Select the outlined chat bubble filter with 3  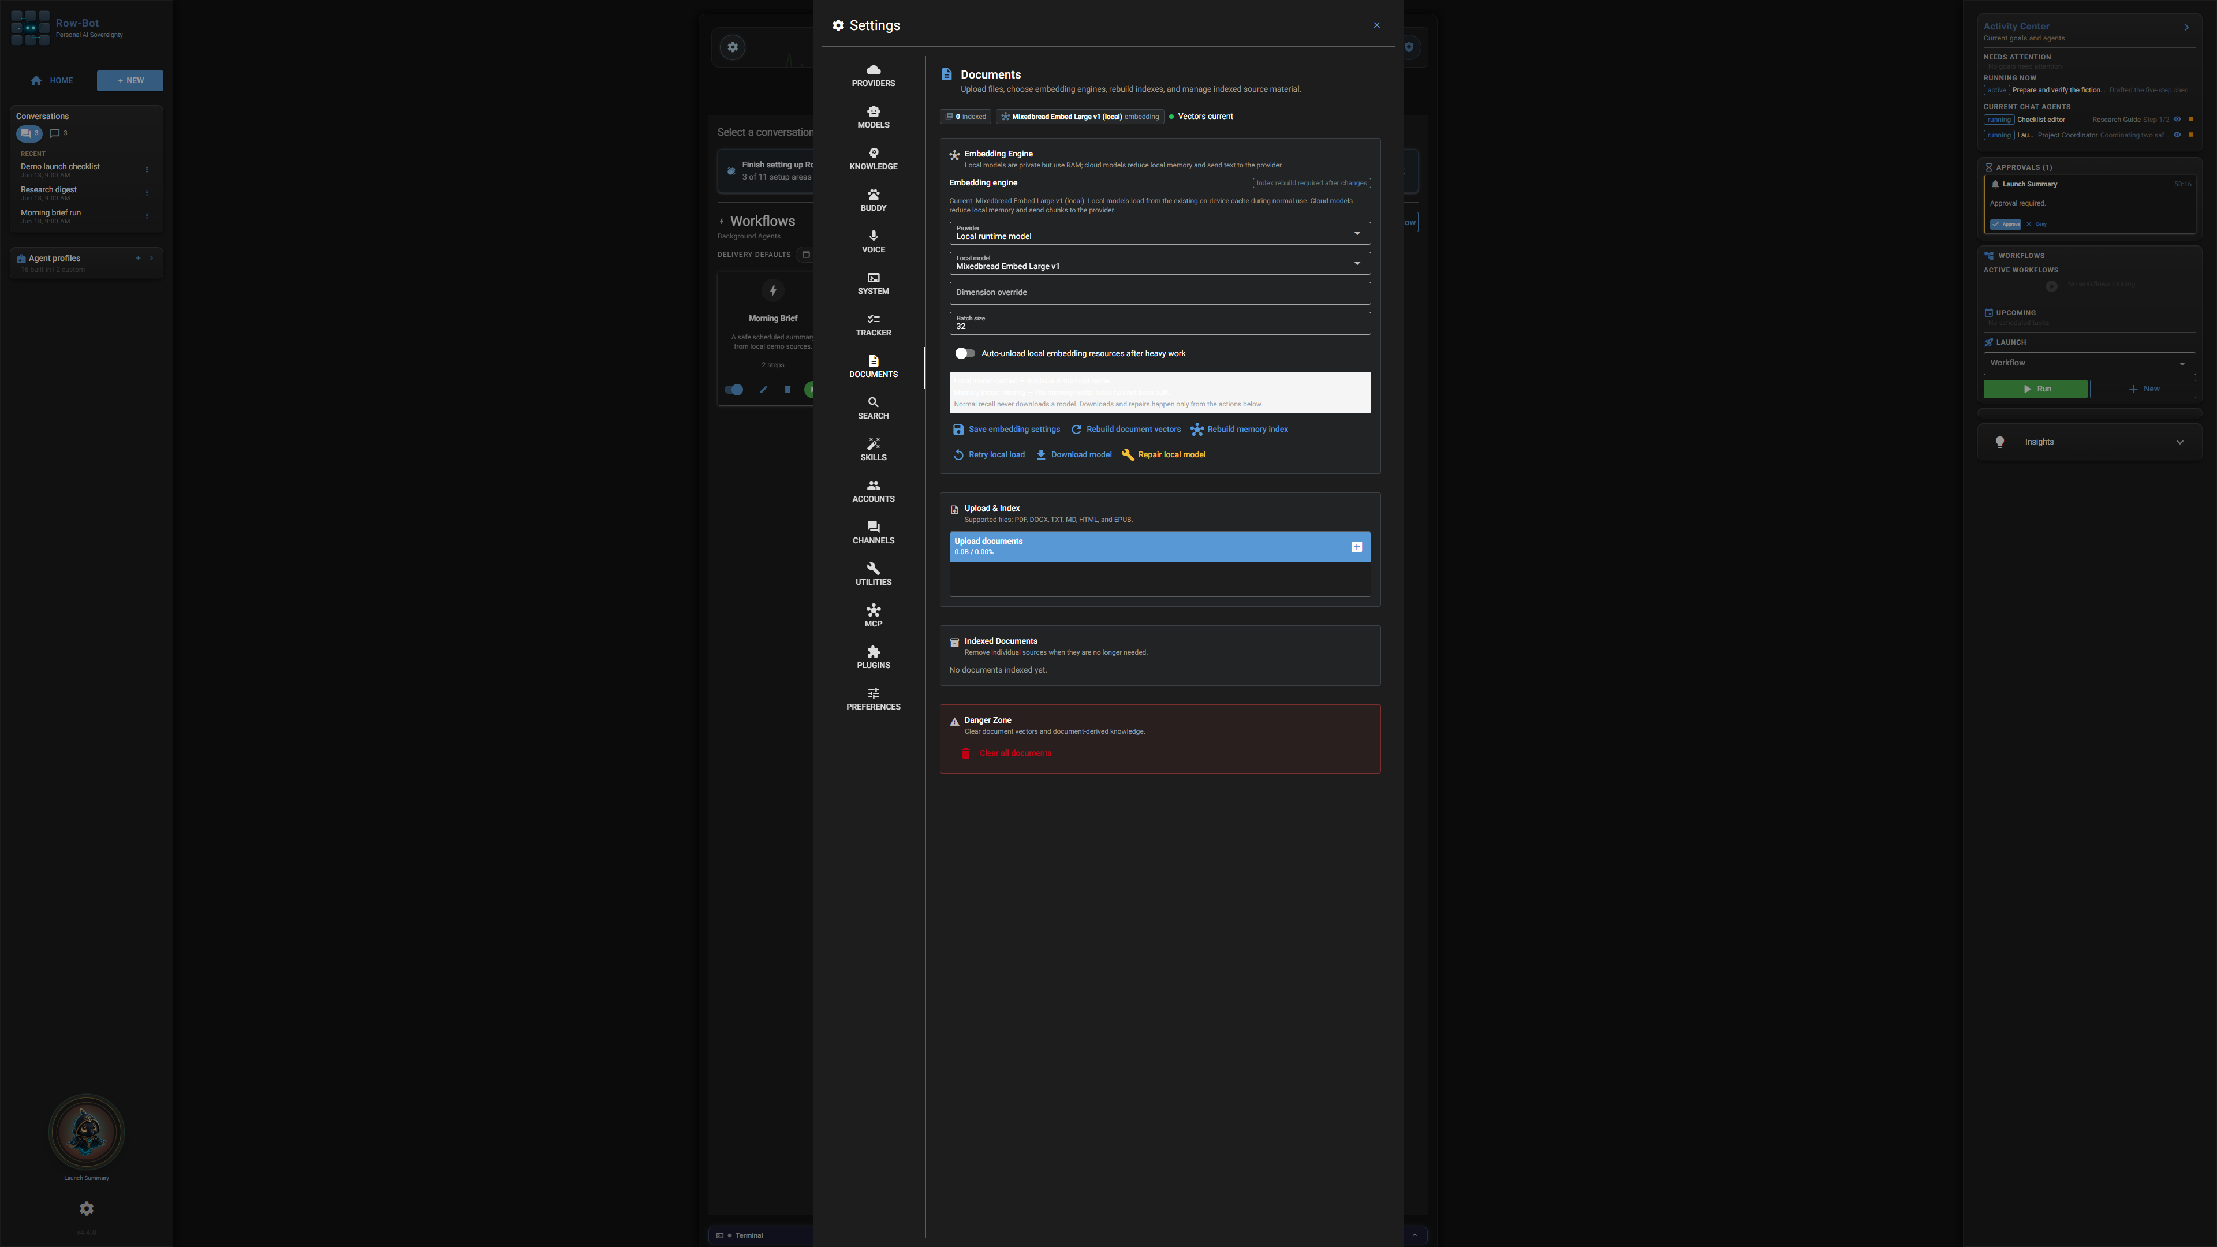(58, 133)
